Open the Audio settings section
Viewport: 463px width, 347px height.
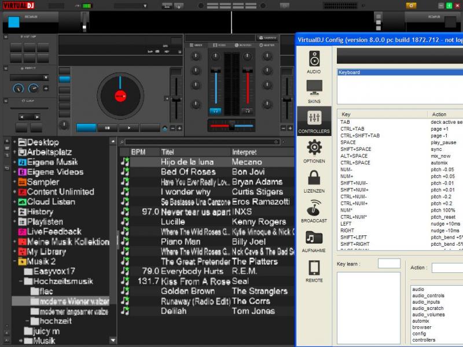(314, 62)
